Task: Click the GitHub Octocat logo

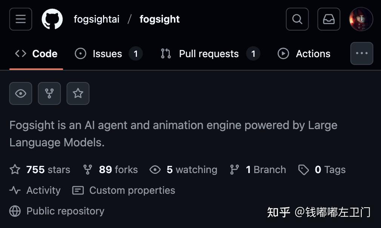Action: [x=52, y=19]
